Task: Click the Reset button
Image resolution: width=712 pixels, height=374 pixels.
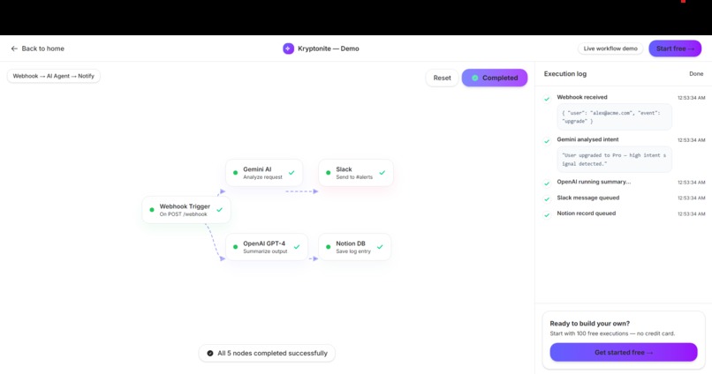Action: tap(442, 78)
